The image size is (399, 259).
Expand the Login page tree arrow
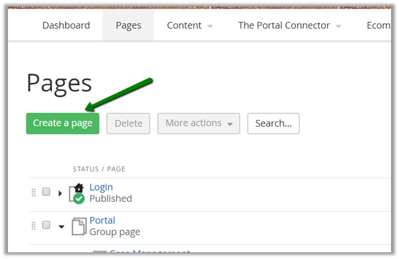(60, 193)
